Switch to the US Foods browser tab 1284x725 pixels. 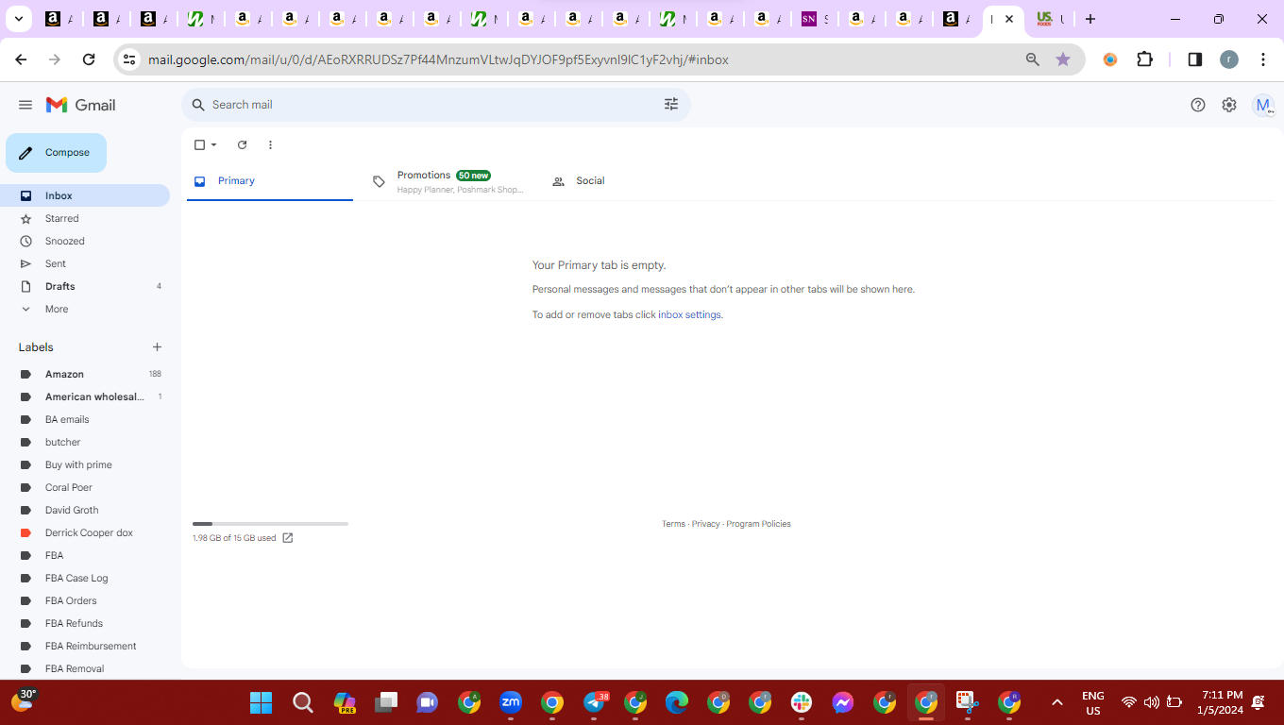(x=1049, y=19)
